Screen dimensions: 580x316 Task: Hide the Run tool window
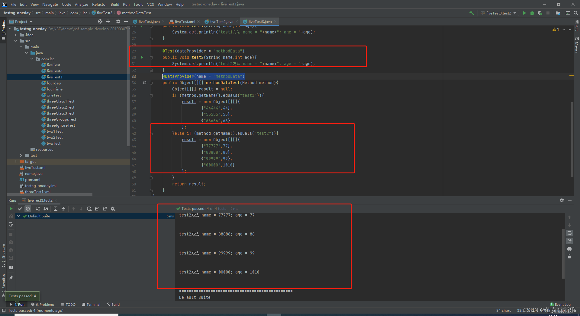(x=570, y=200)
